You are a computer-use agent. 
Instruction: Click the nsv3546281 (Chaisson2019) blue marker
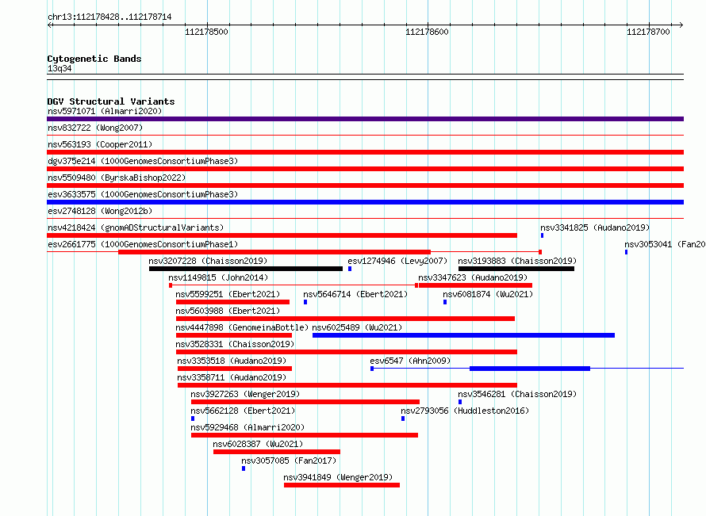(x=460, y=402)
